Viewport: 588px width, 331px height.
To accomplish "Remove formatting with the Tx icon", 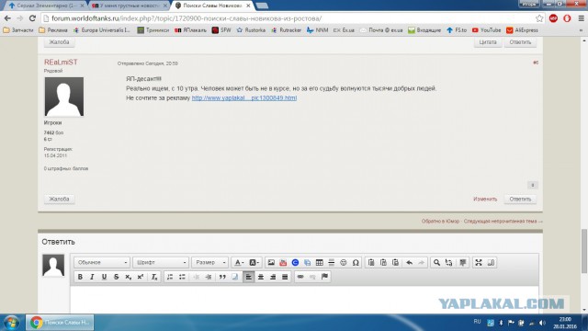I will (x=154, y=277).
